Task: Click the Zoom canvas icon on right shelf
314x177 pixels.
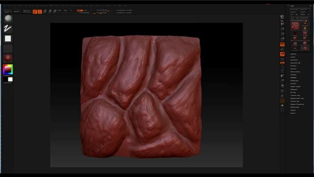Action: [x=282, y=29]
